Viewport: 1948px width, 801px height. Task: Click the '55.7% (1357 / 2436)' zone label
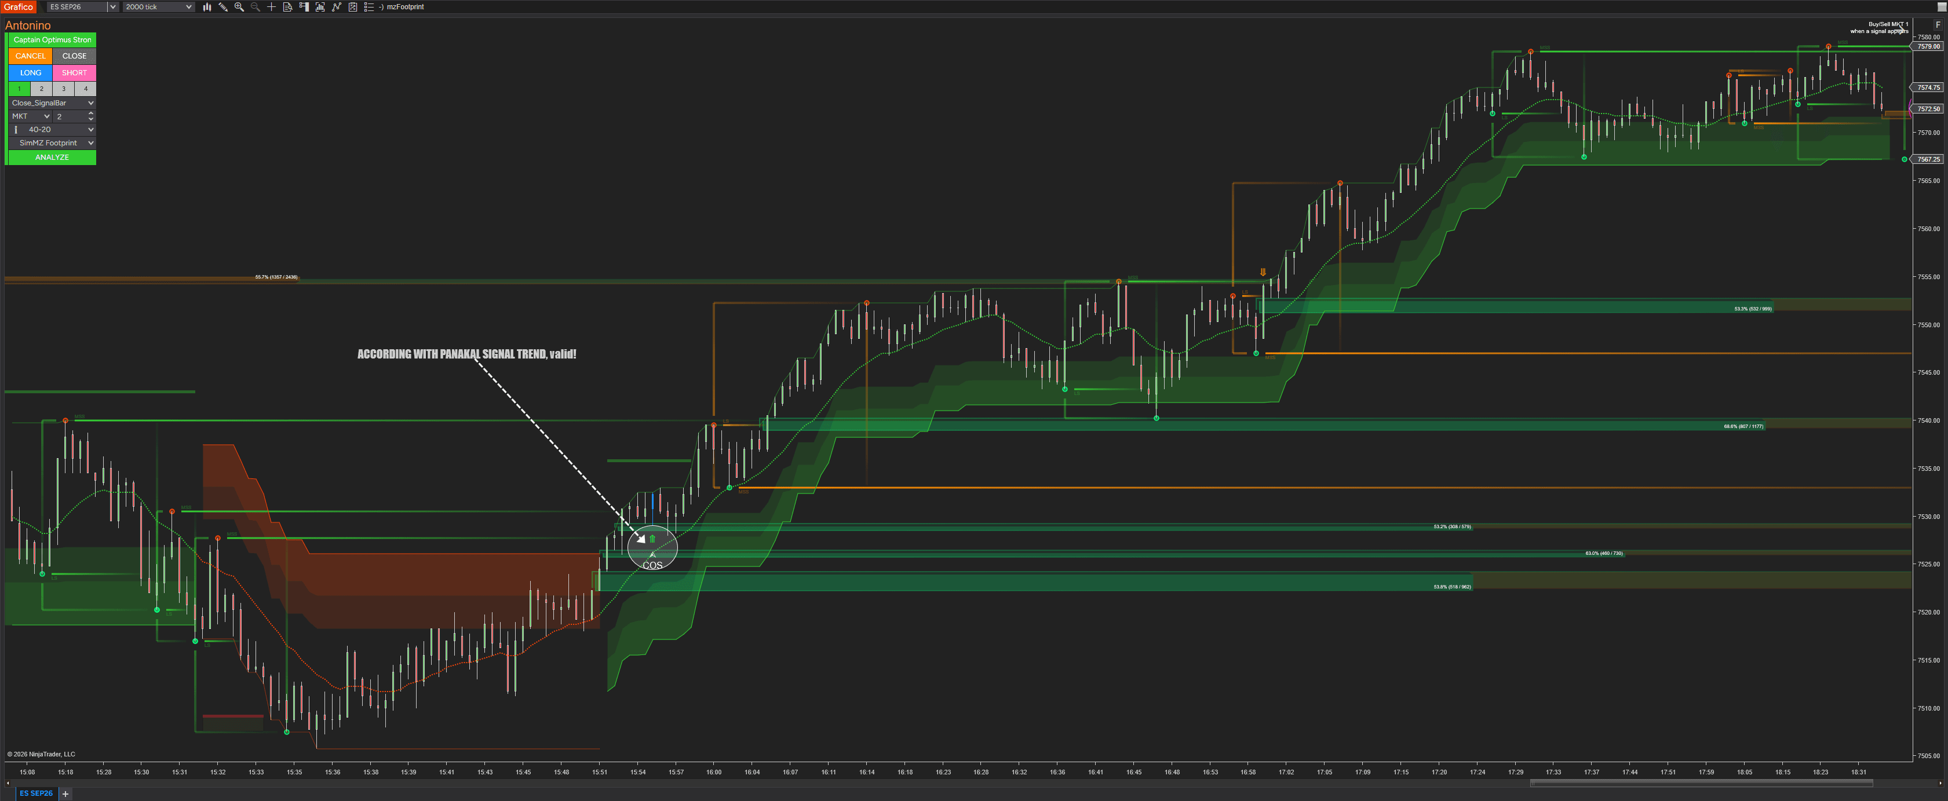(x=276, y=277)
